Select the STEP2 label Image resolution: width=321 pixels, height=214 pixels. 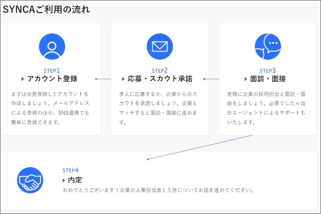[160, 71]
